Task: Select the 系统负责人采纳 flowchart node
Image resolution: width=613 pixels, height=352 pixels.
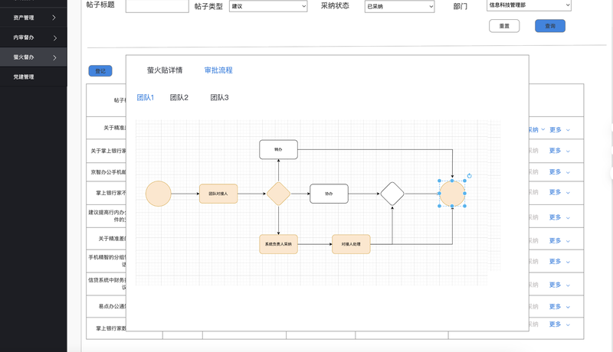Action: [x=278, y=244]
